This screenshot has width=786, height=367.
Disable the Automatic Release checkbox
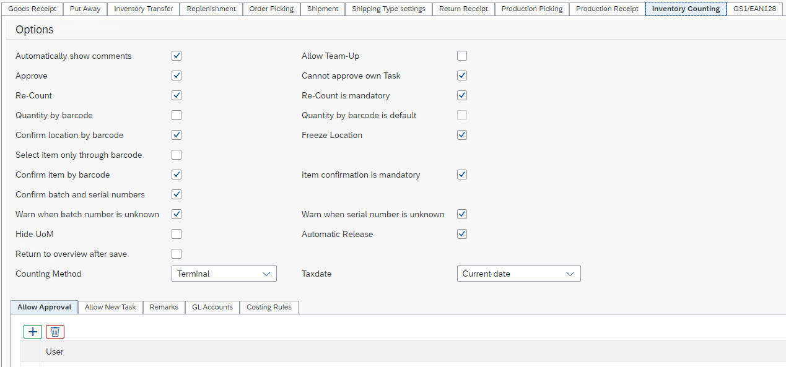(x=461, y=234)
